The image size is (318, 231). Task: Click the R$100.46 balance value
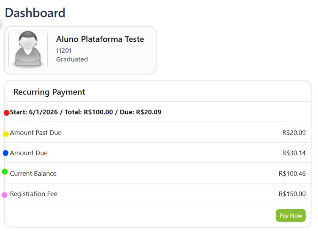(292, 173)
